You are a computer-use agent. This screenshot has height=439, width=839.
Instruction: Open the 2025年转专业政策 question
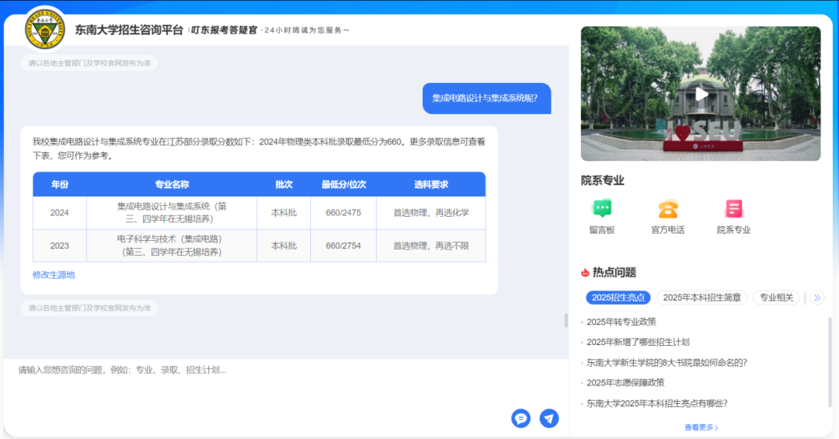(621, 322)
